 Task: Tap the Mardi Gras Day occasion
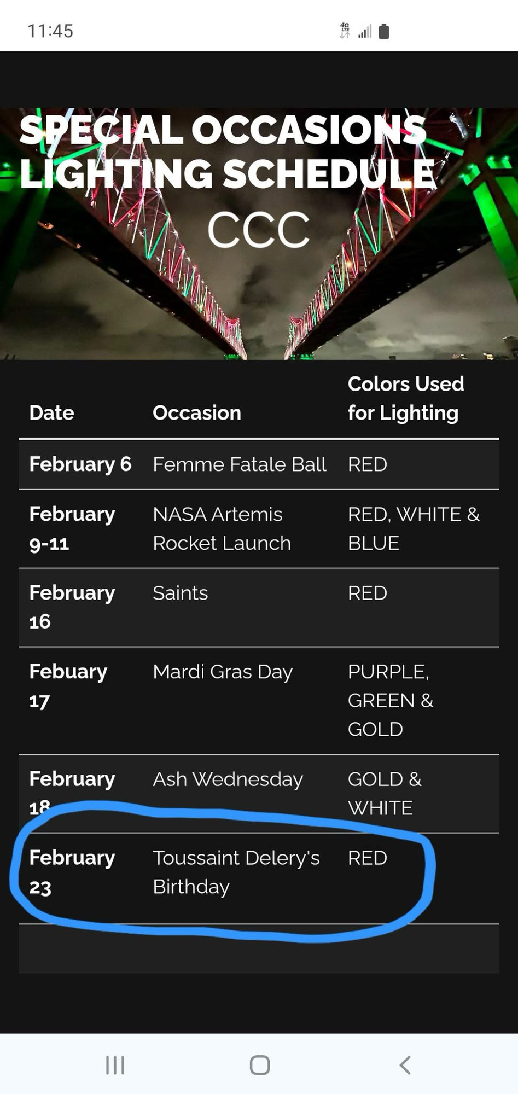[x=223, y=672]
